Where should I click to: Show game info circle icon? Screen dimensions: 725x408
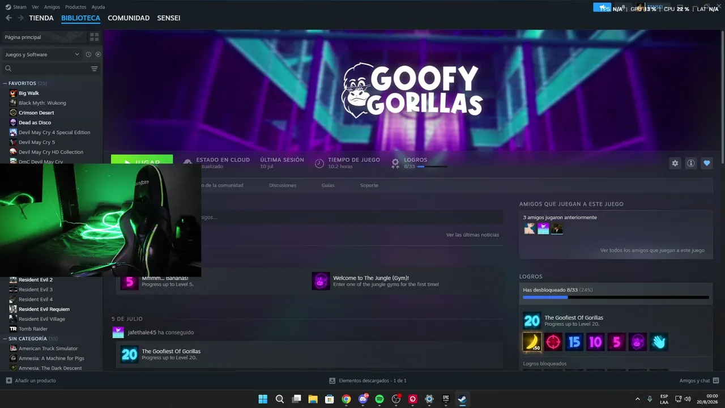pyautogui.click(x=691, y=163)
